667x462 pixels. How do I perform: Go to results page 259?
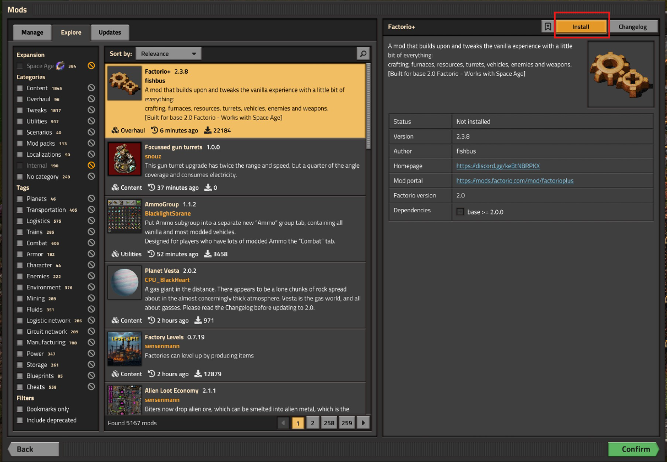click(346, 423)
